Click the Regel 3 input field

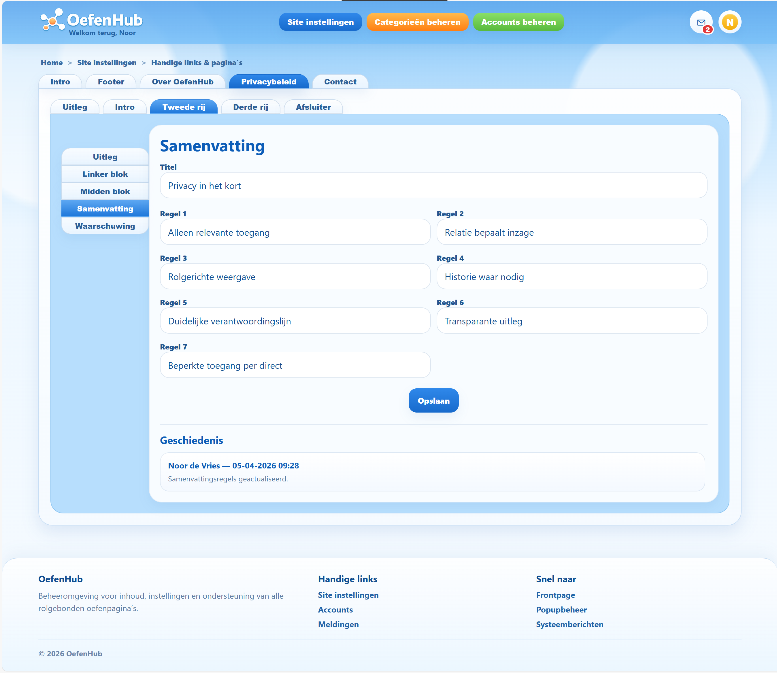coord(295,276)
